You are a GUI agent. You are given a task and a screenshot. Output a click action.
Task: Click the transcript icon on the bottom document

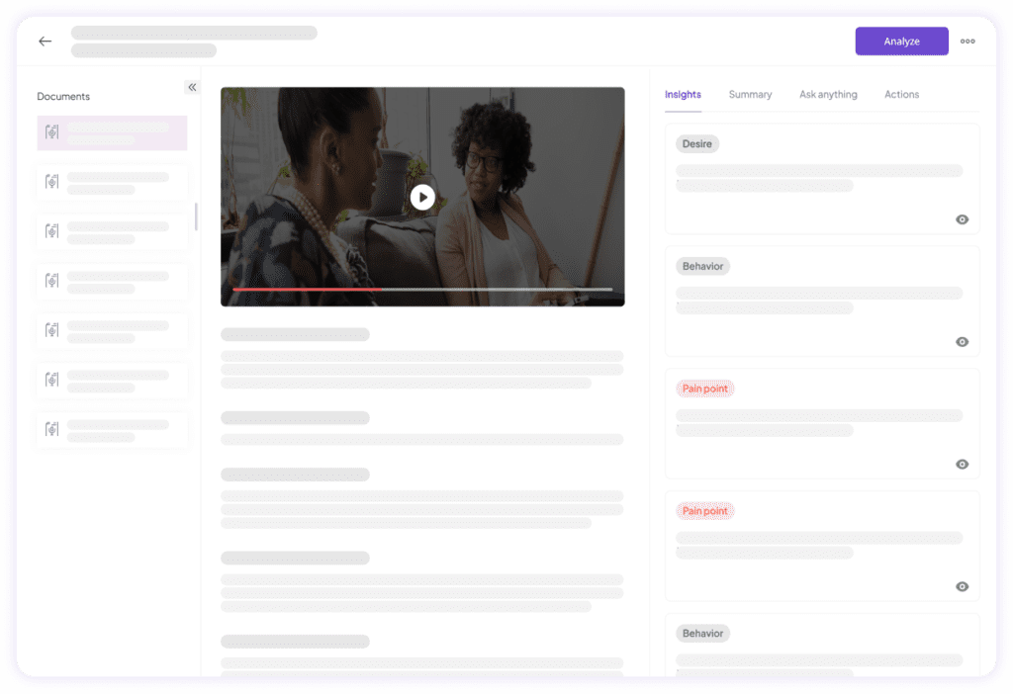pyautogui.click(x=50, y=429)
